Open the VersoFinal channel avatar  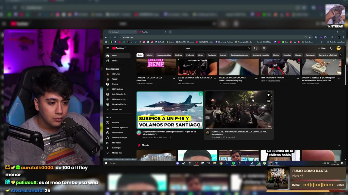pyautogui.click(x=208, y=133)
